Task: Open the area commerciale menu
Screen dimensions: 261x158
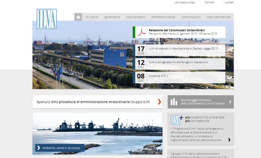Action: pyautogui.click(x=218, y=17)
